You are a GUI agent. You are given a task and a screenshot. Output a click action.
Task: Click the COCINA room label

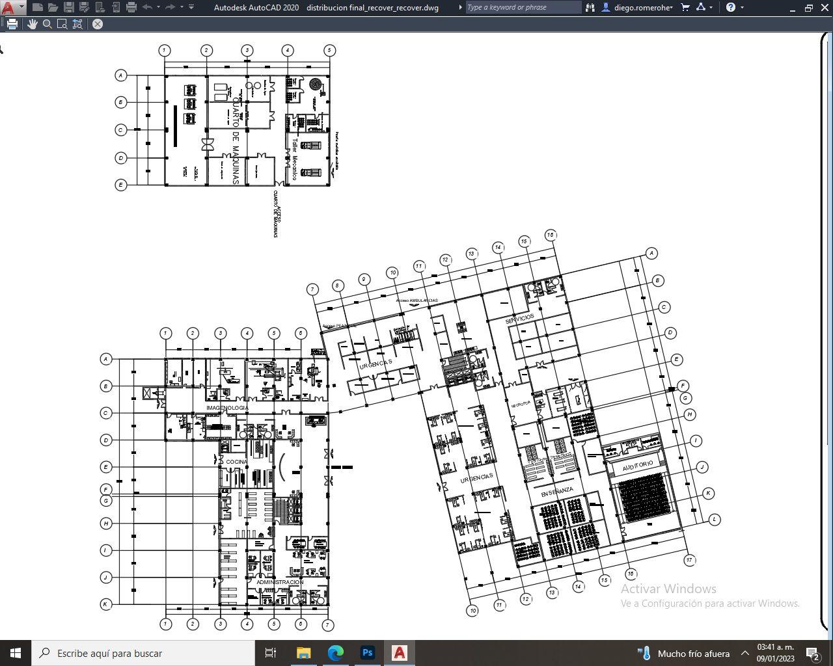[236, 462]
